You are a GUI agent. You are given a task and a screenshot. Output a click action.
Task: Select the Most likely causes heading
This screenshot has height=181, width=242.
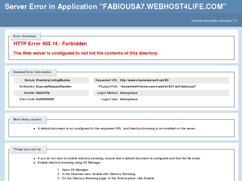point(28,119)
